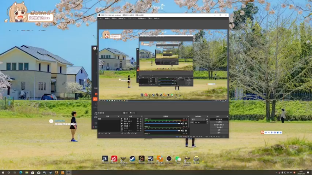Screen dimensions: 312x175
Task: Move scene up using Scenes dock arrow
Action: (106, 133)
